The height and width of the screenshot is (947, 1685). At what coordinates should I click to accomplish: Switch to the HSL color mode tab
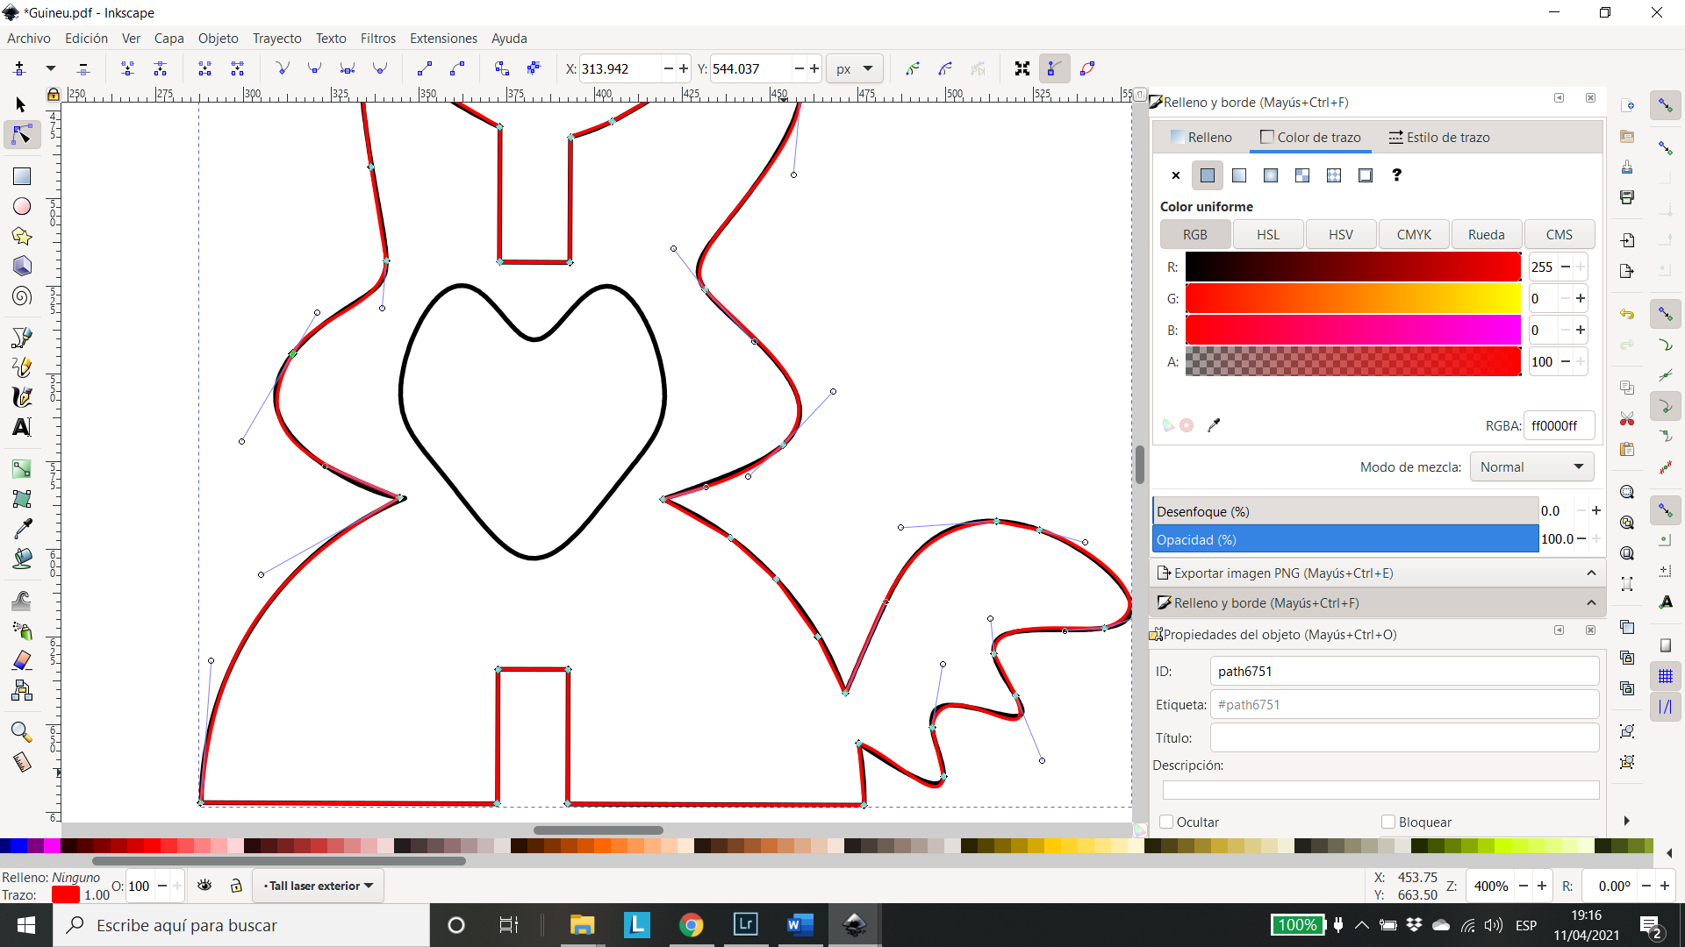tap(1267, 234)
